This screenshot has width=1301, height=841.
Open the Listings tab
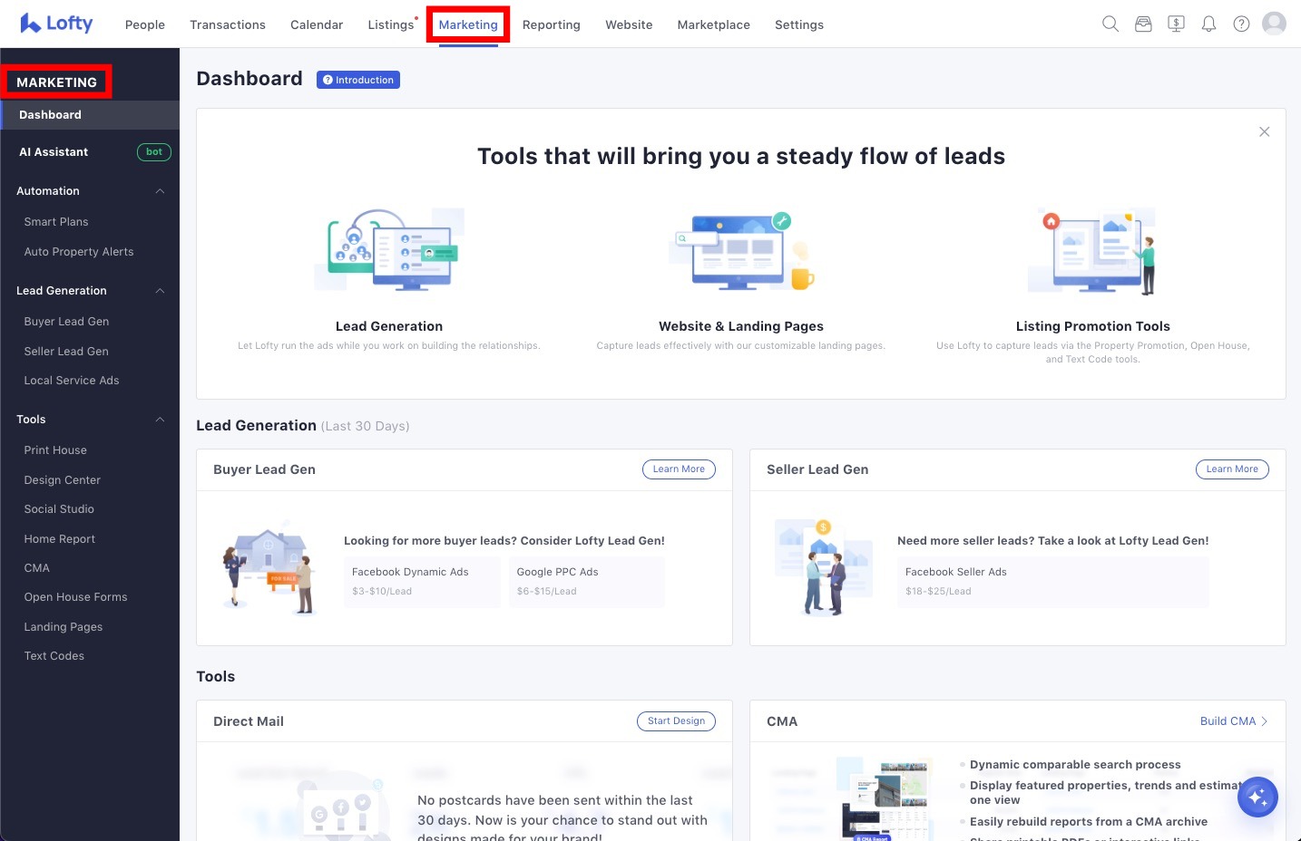pyautogui.click(x=391, y=24)
